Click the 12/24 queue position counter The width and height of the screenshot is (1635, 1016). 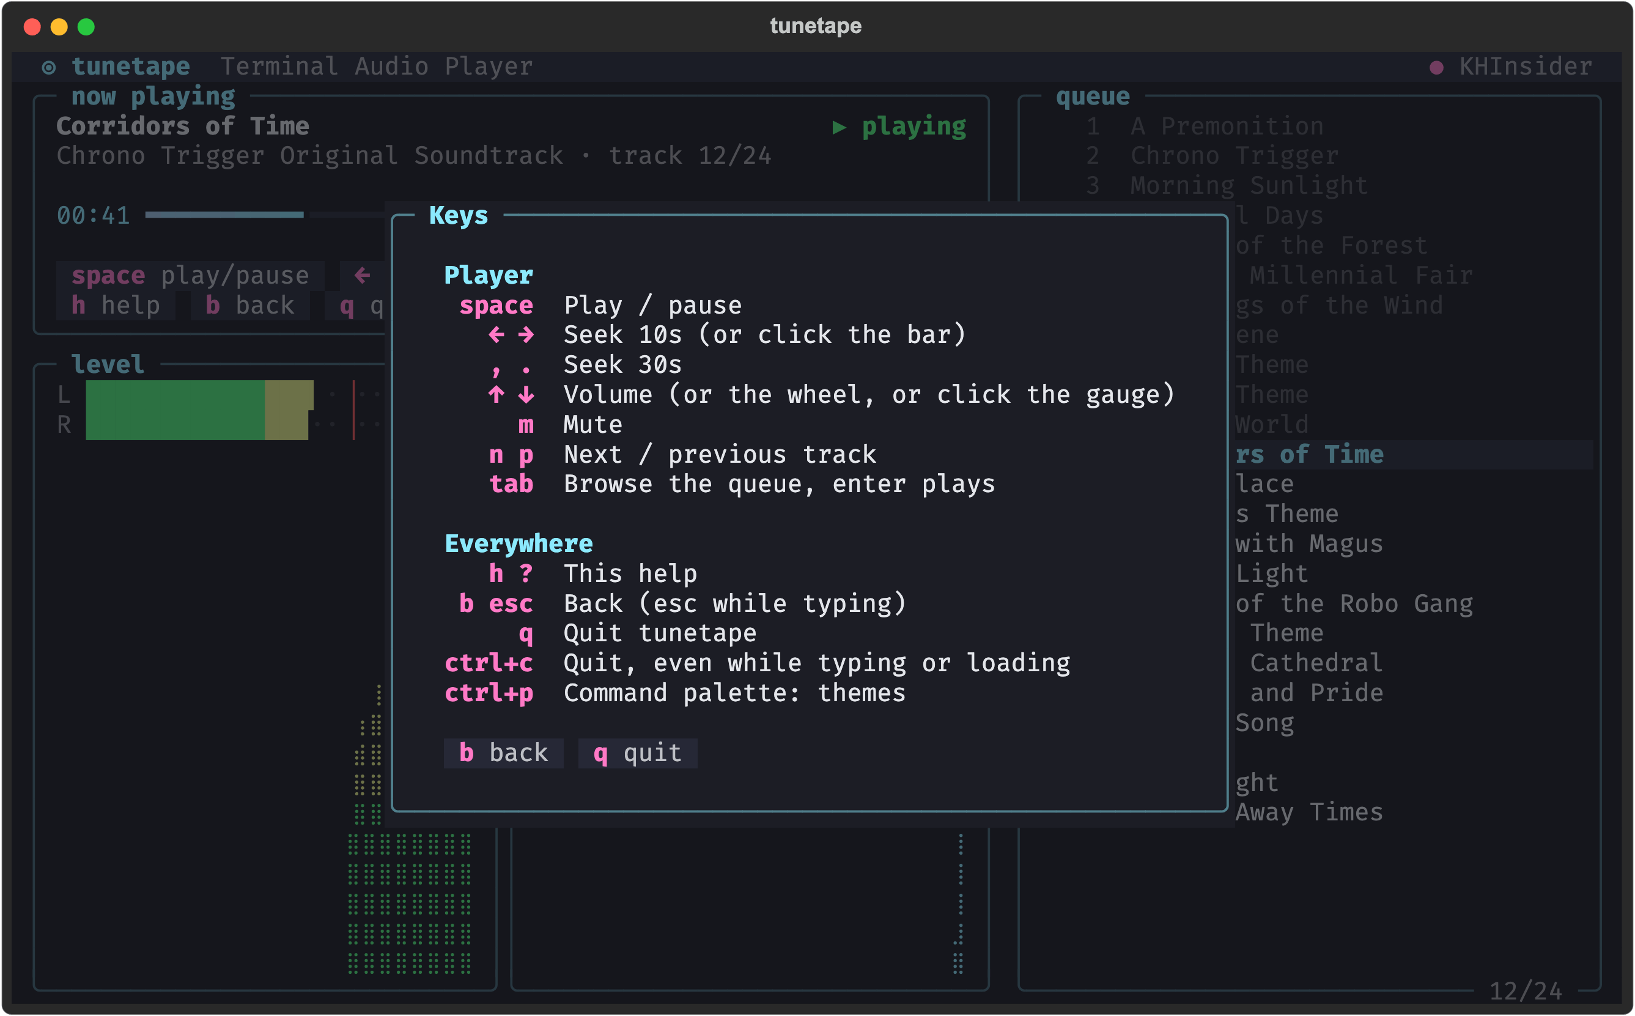[x=1526, y=990]
